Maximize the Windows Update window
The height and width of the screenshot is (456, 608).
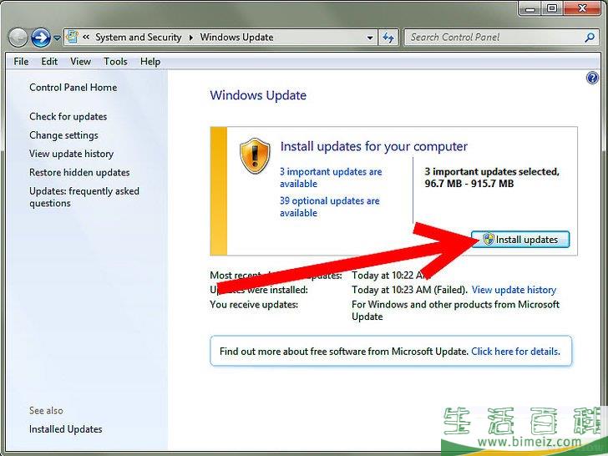coord(553,8)
